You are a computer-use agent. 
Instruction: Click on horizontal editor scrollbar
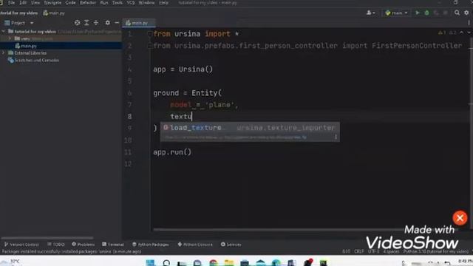[x=304, y=230]
